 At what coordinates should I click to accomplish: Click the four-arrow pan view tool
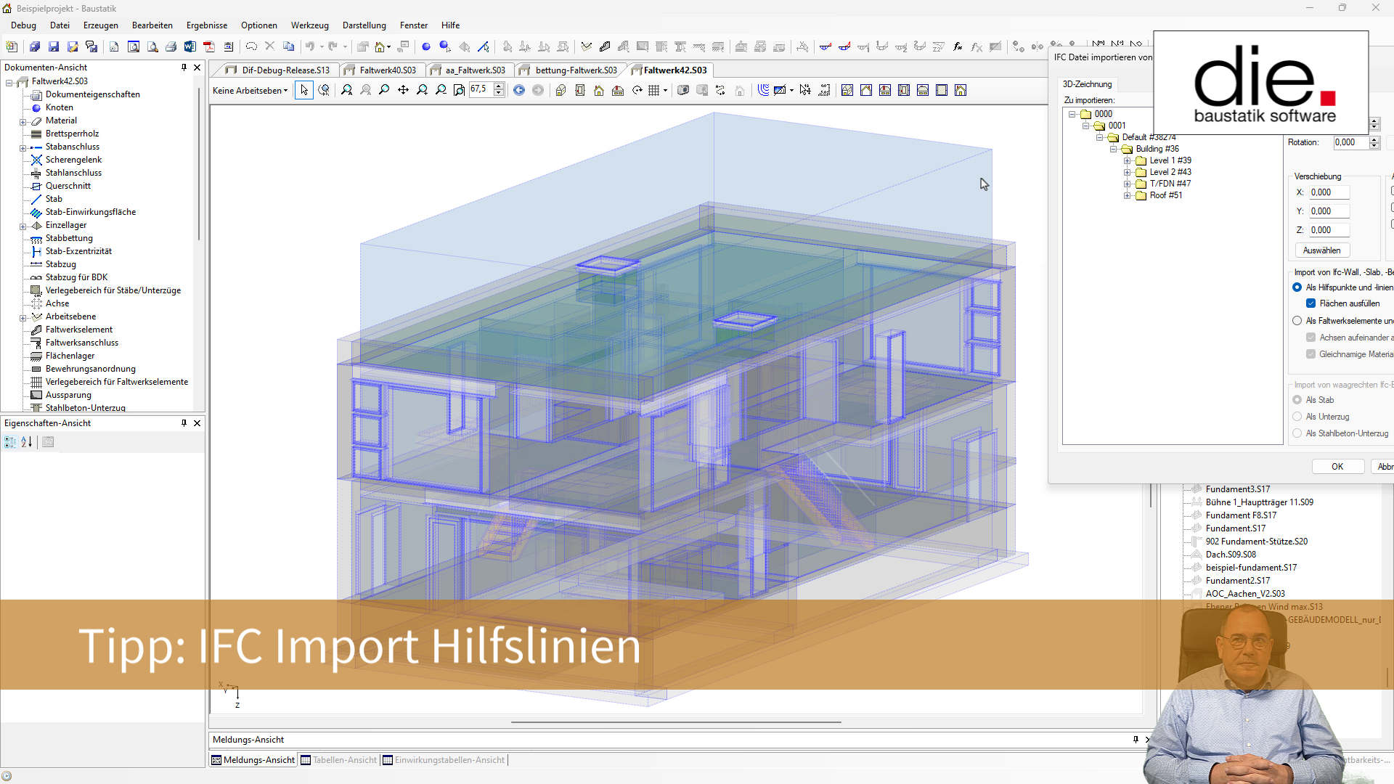click(403, 90)
